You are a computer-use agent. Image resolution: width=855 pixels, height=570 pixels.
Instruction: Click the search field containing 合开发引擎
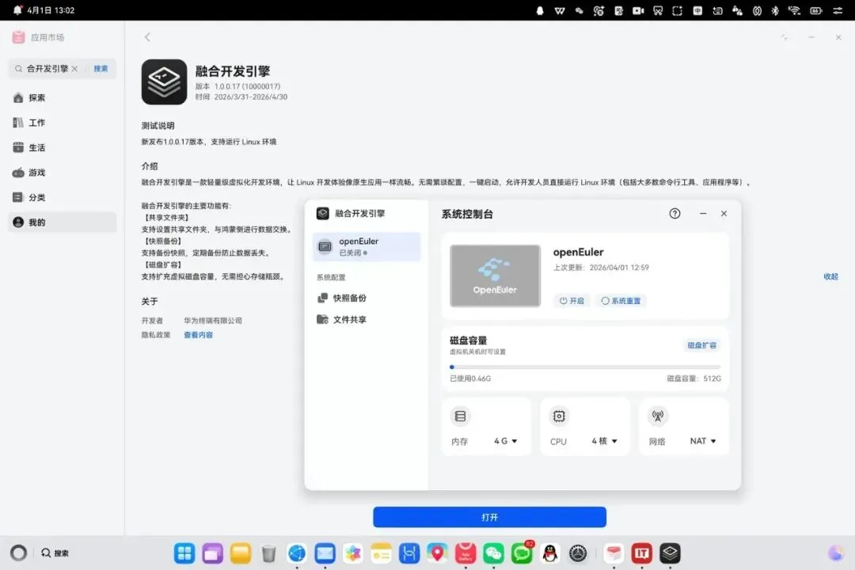point(47,69)
